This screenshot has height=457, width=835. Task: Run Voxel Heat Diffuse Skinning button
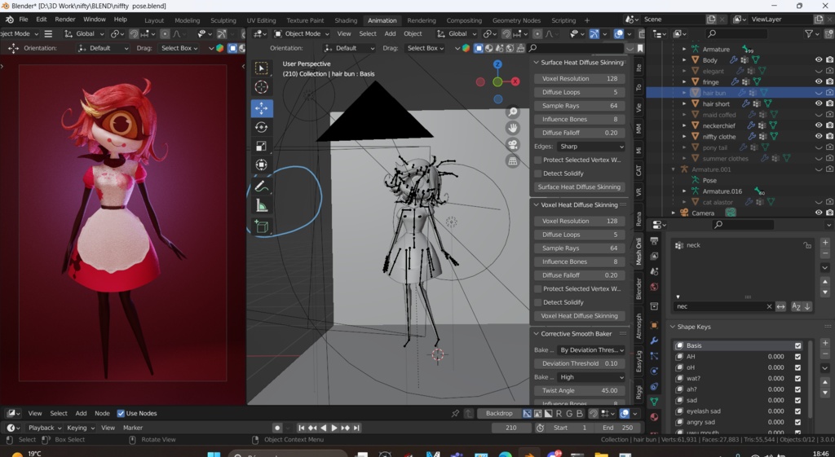coord(579,316)
